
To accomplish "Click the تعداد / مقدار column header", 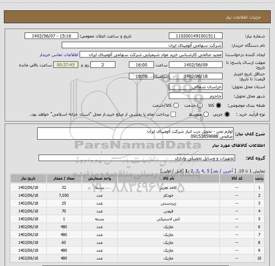I will point(64,178).
